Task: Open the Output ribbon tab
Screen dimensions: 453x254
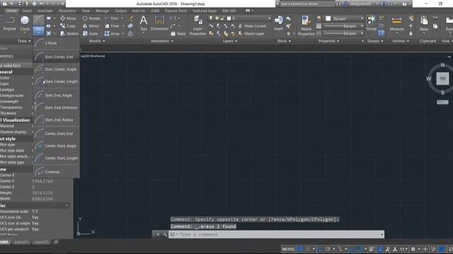Action: 120,11
